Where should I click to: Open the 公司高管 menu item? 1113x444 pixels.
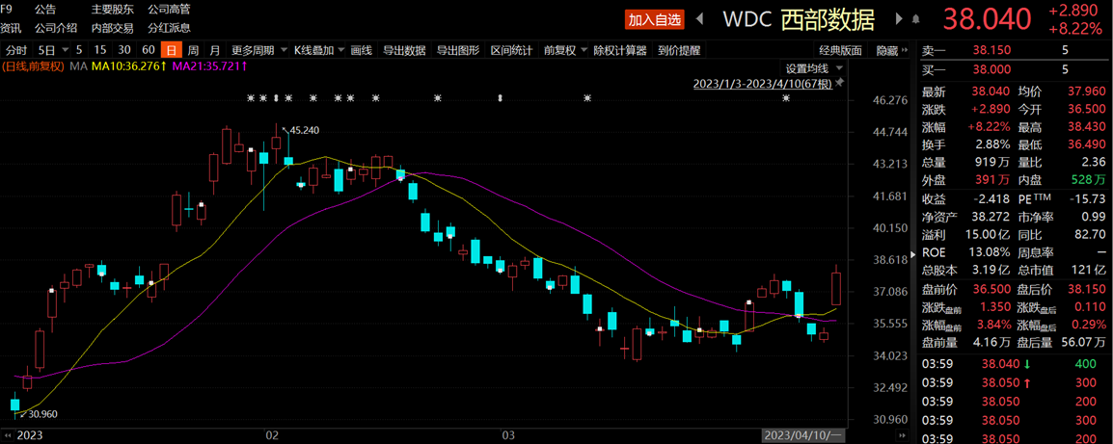click(169, 9)
